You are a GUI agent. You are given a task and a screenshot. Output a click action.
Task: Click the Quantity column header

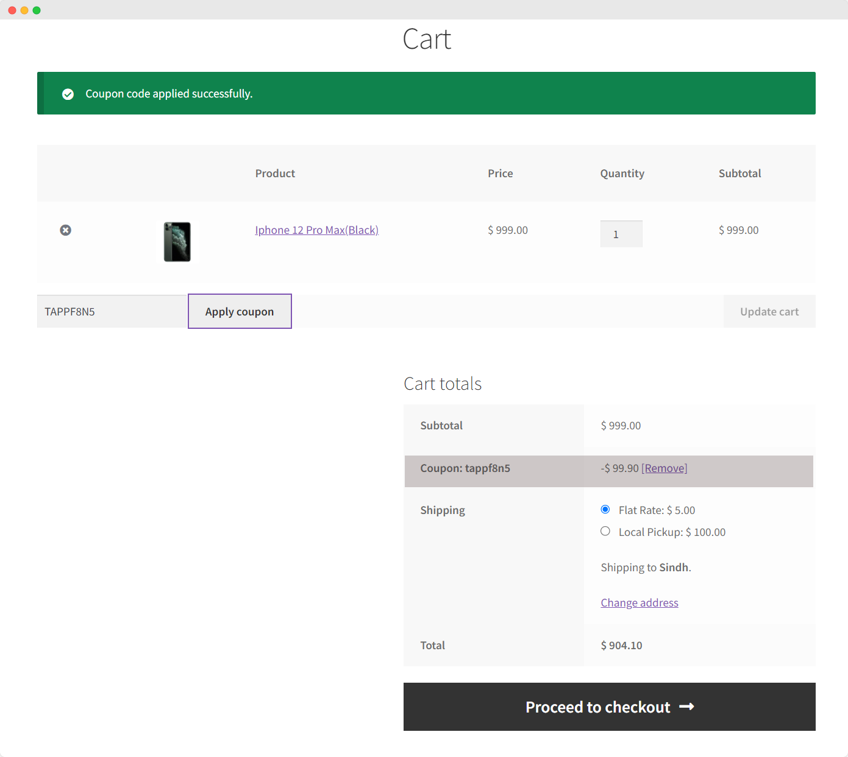(622, 174)
